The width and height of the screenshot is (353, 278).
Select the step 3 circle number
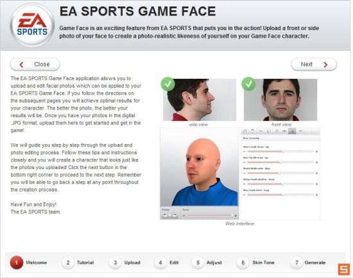point(116,263)
